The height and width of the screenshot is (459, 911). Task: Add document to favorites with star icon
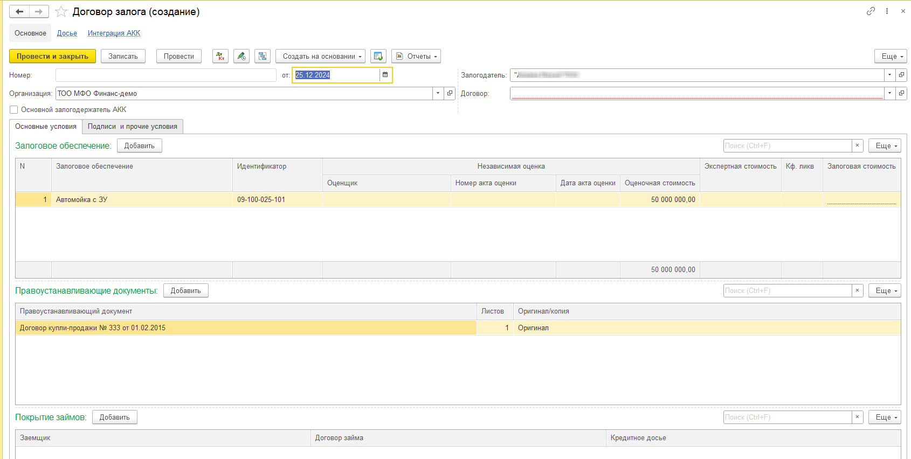[x=61, y=11]
